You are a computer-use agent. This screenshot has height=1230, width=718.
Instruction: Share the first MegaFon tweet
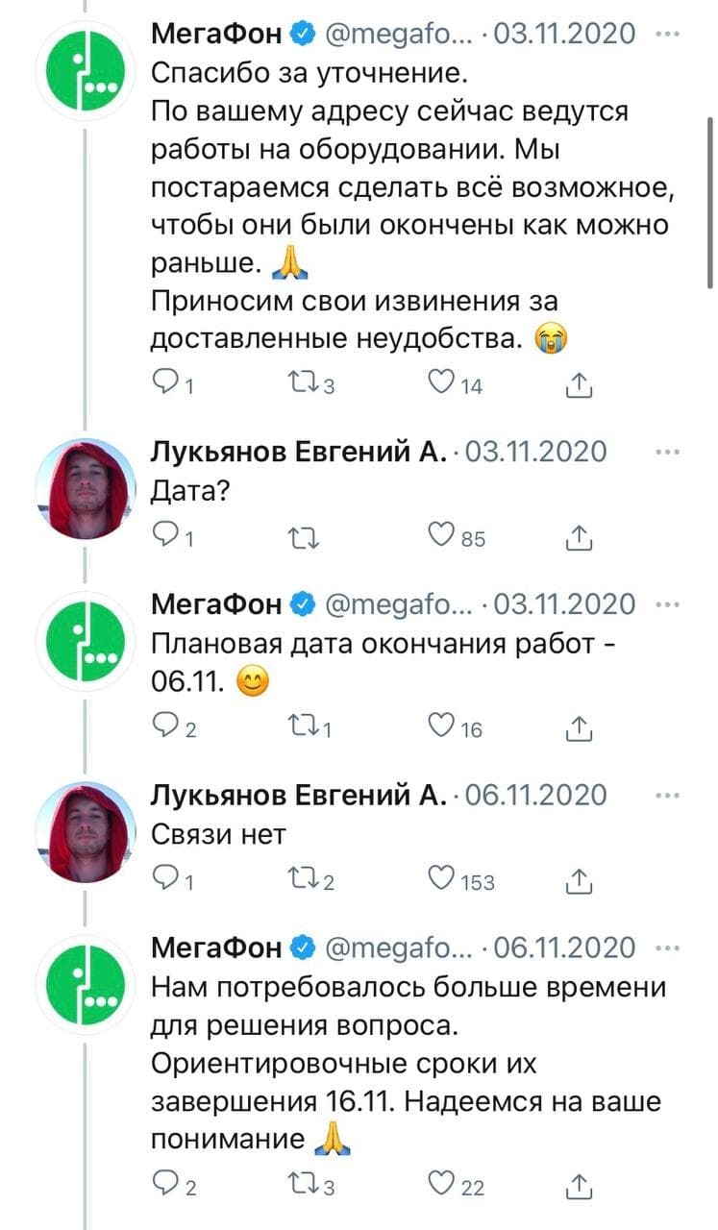(577, 385)
